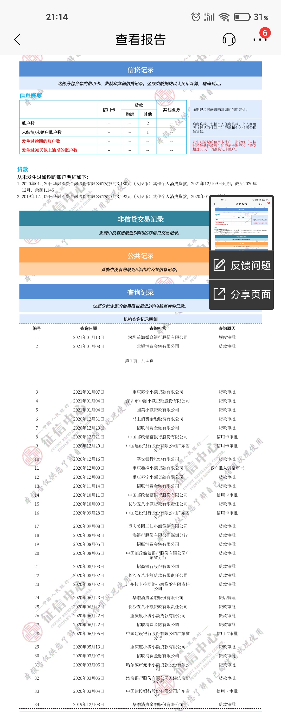The height and width of the screenshot is (712, 281).
Task: Select the 发生过逾期的账户数 row label
Action: click(41, 141)
